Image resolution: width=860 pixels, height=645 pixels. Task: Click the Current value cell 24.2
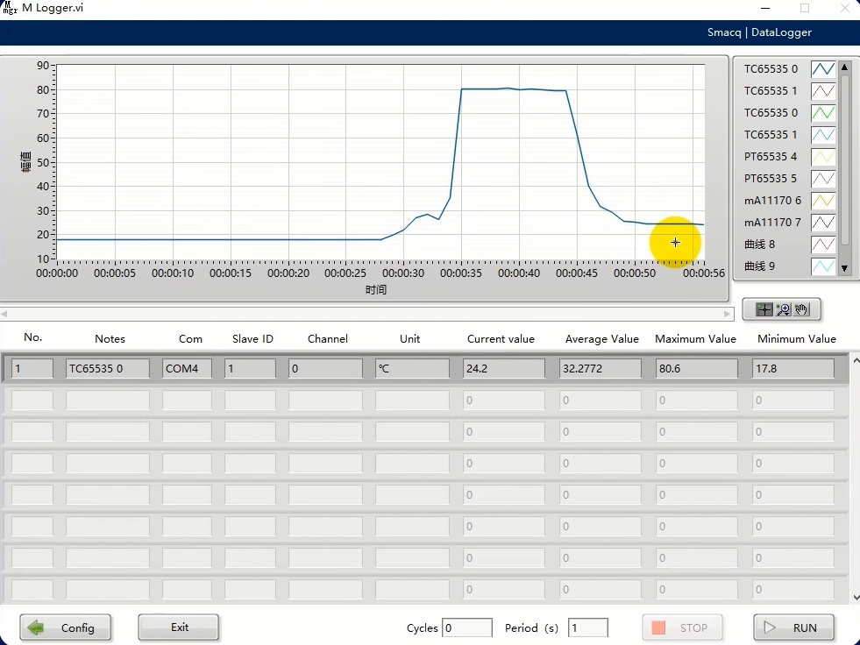pos(504,369)
